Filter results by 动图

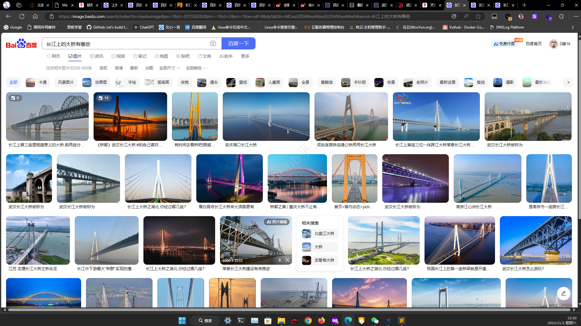pyautogui.click(x=149, y=68)
